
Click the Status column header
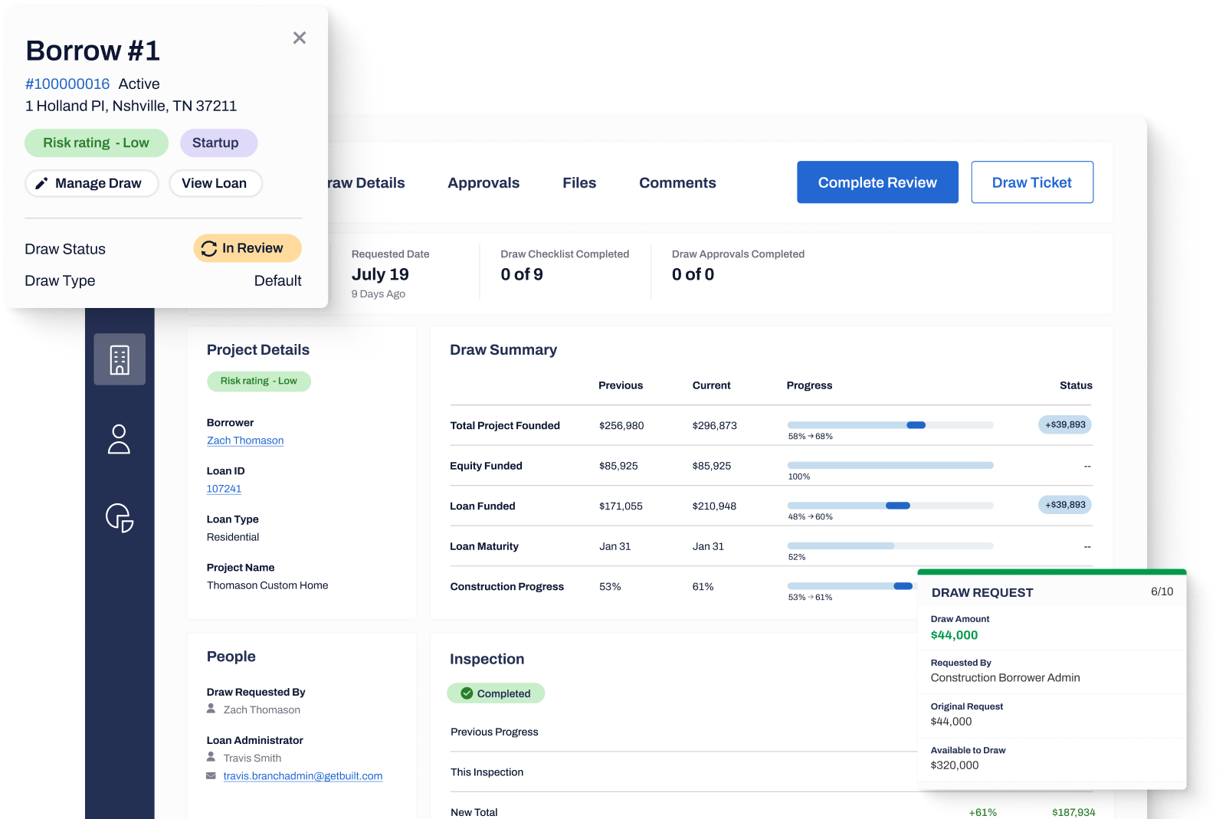point(1076,385)
